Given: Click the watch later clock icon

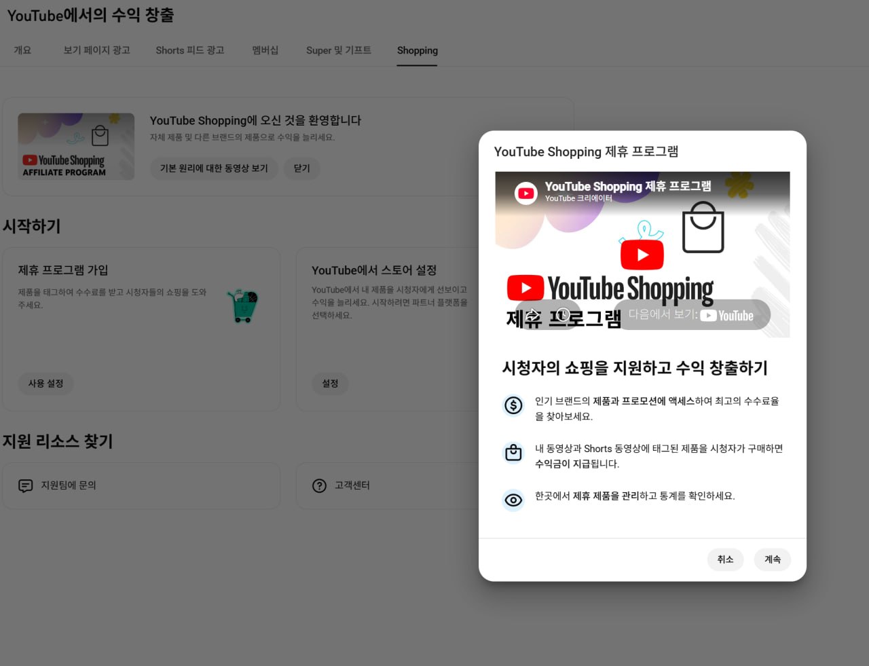Looking at the screenshot, I should 563,314.
